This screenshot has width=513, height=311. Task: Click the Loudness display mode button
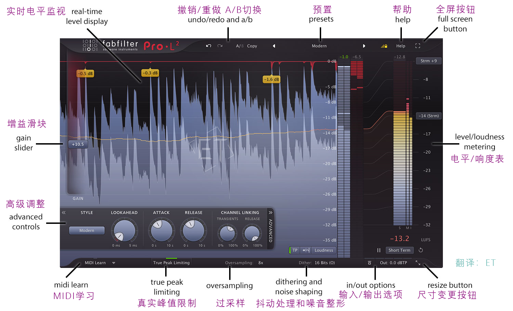[323, 250]
